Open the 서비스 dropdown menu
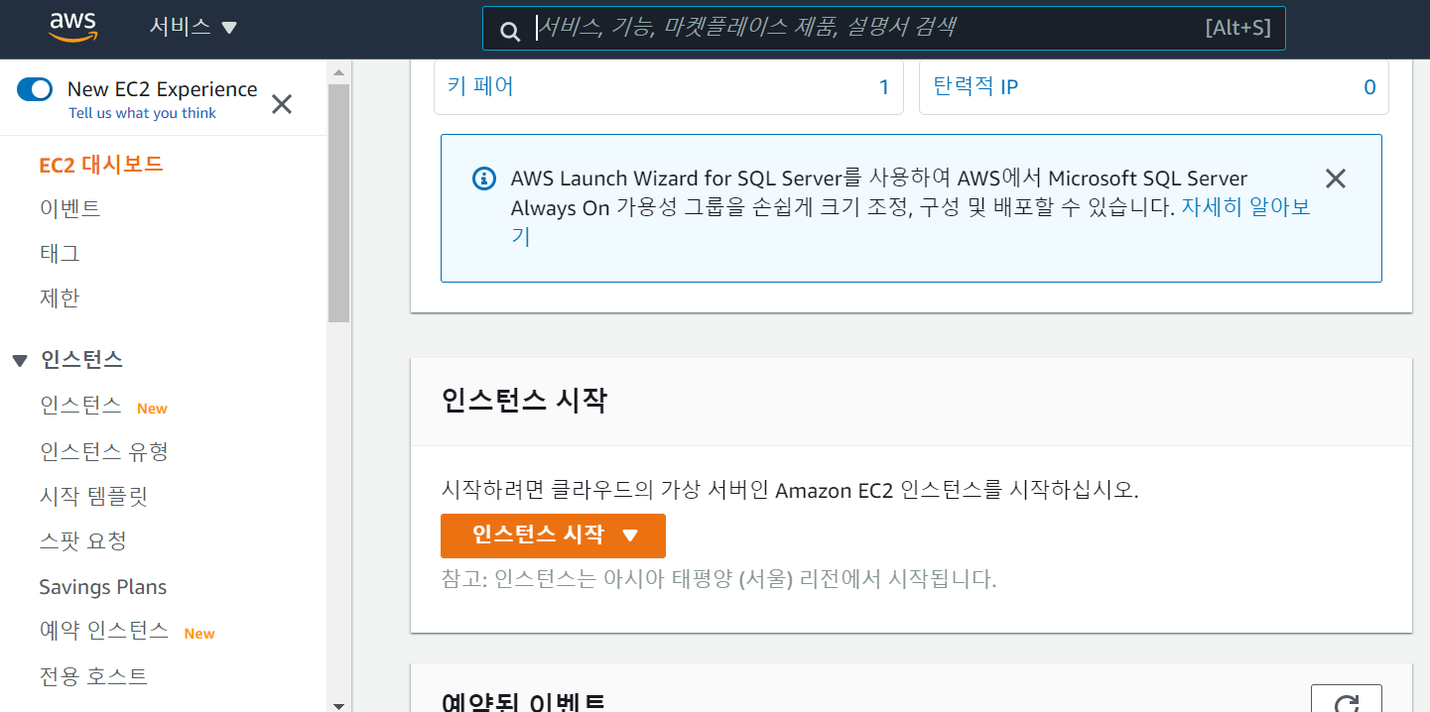Image resolution: width=1430 pixels, height=712 pixels. [194, 28]
